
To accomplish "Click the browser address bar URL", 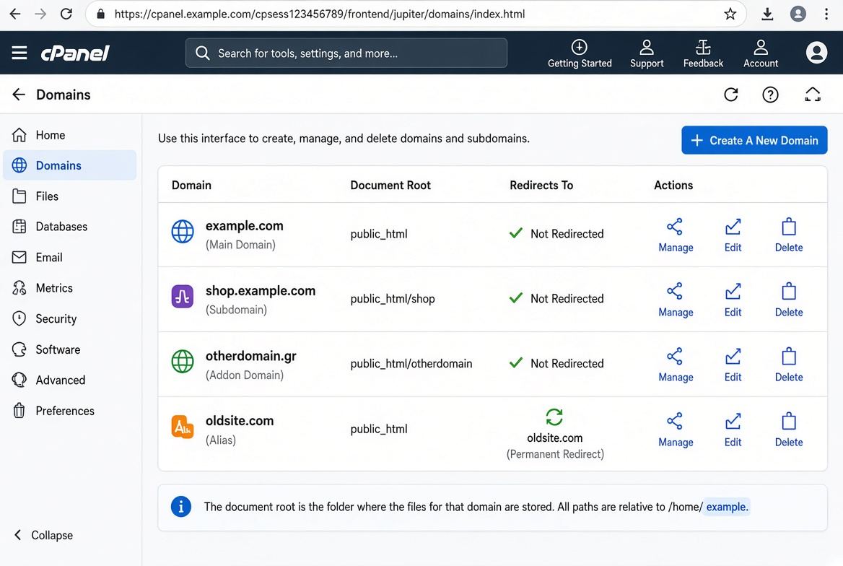I will point(319,14).
